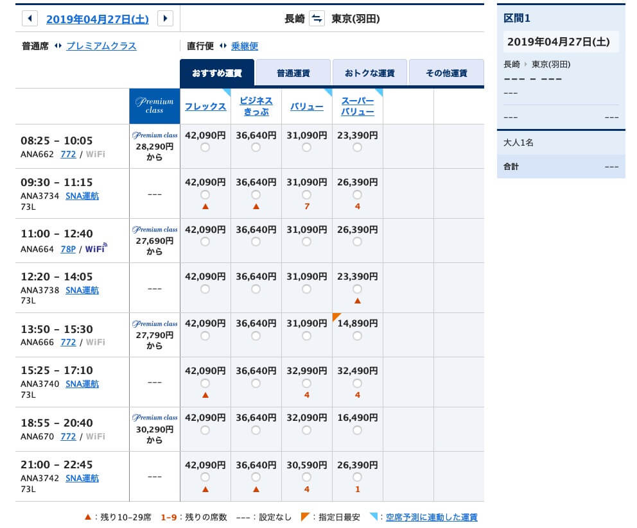Click the 大人1名 passenger count text
This screenshot has width=637, height=528.
pos(518,142)
